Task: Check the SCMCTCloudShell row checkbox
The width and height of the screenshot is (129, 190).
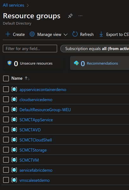Action: 6,140
